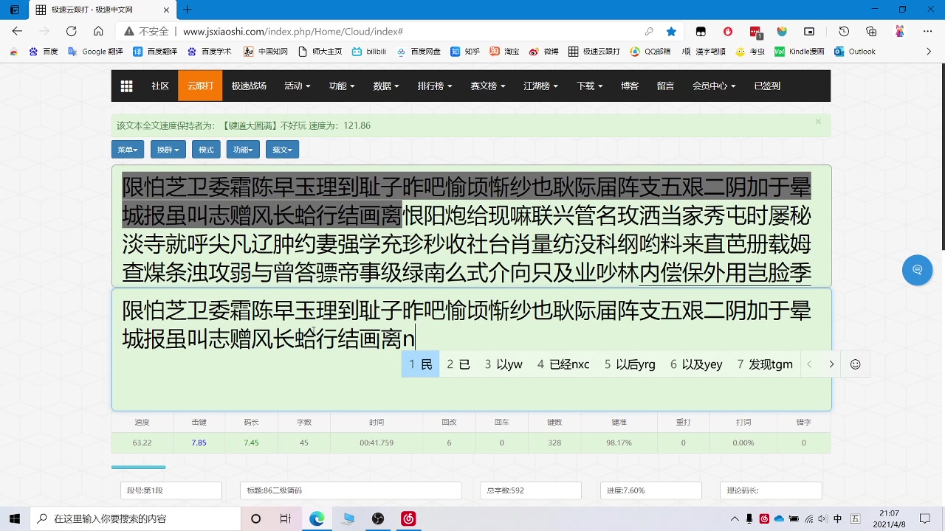Choose IME candidate 1 民

(x=421, y=364)
